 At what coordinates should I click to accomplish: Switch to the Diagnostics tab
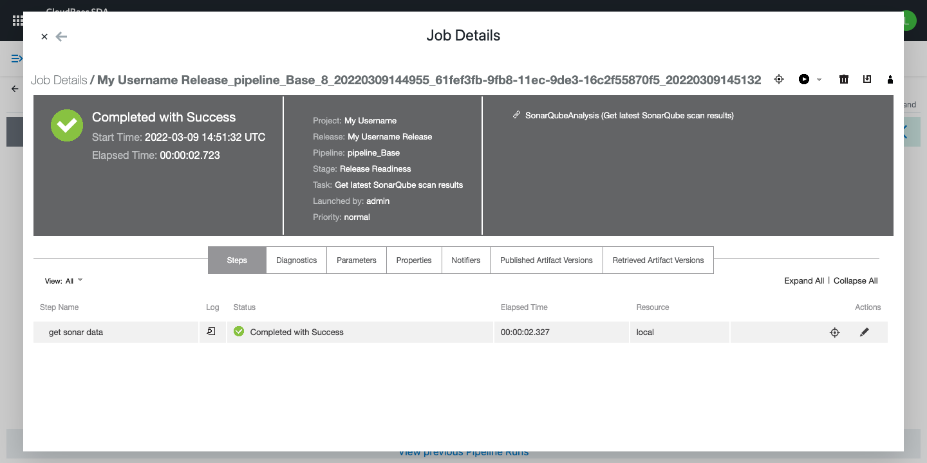point(296,260)
